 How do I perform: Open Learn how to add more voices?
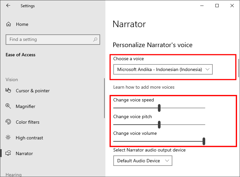tap(144, 87)
